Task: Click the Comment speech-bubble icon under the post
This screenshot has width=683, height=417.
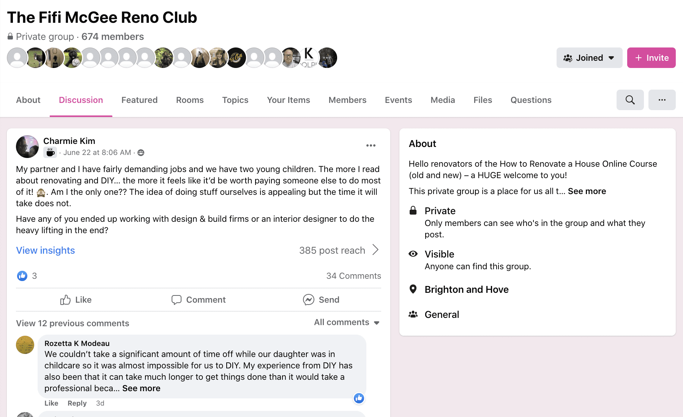Action: point(177,300)
